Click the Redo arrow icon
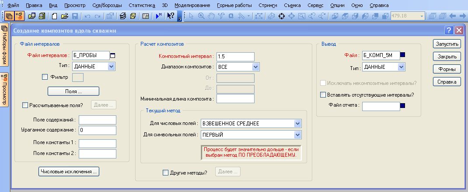 (x=97, y=16)
